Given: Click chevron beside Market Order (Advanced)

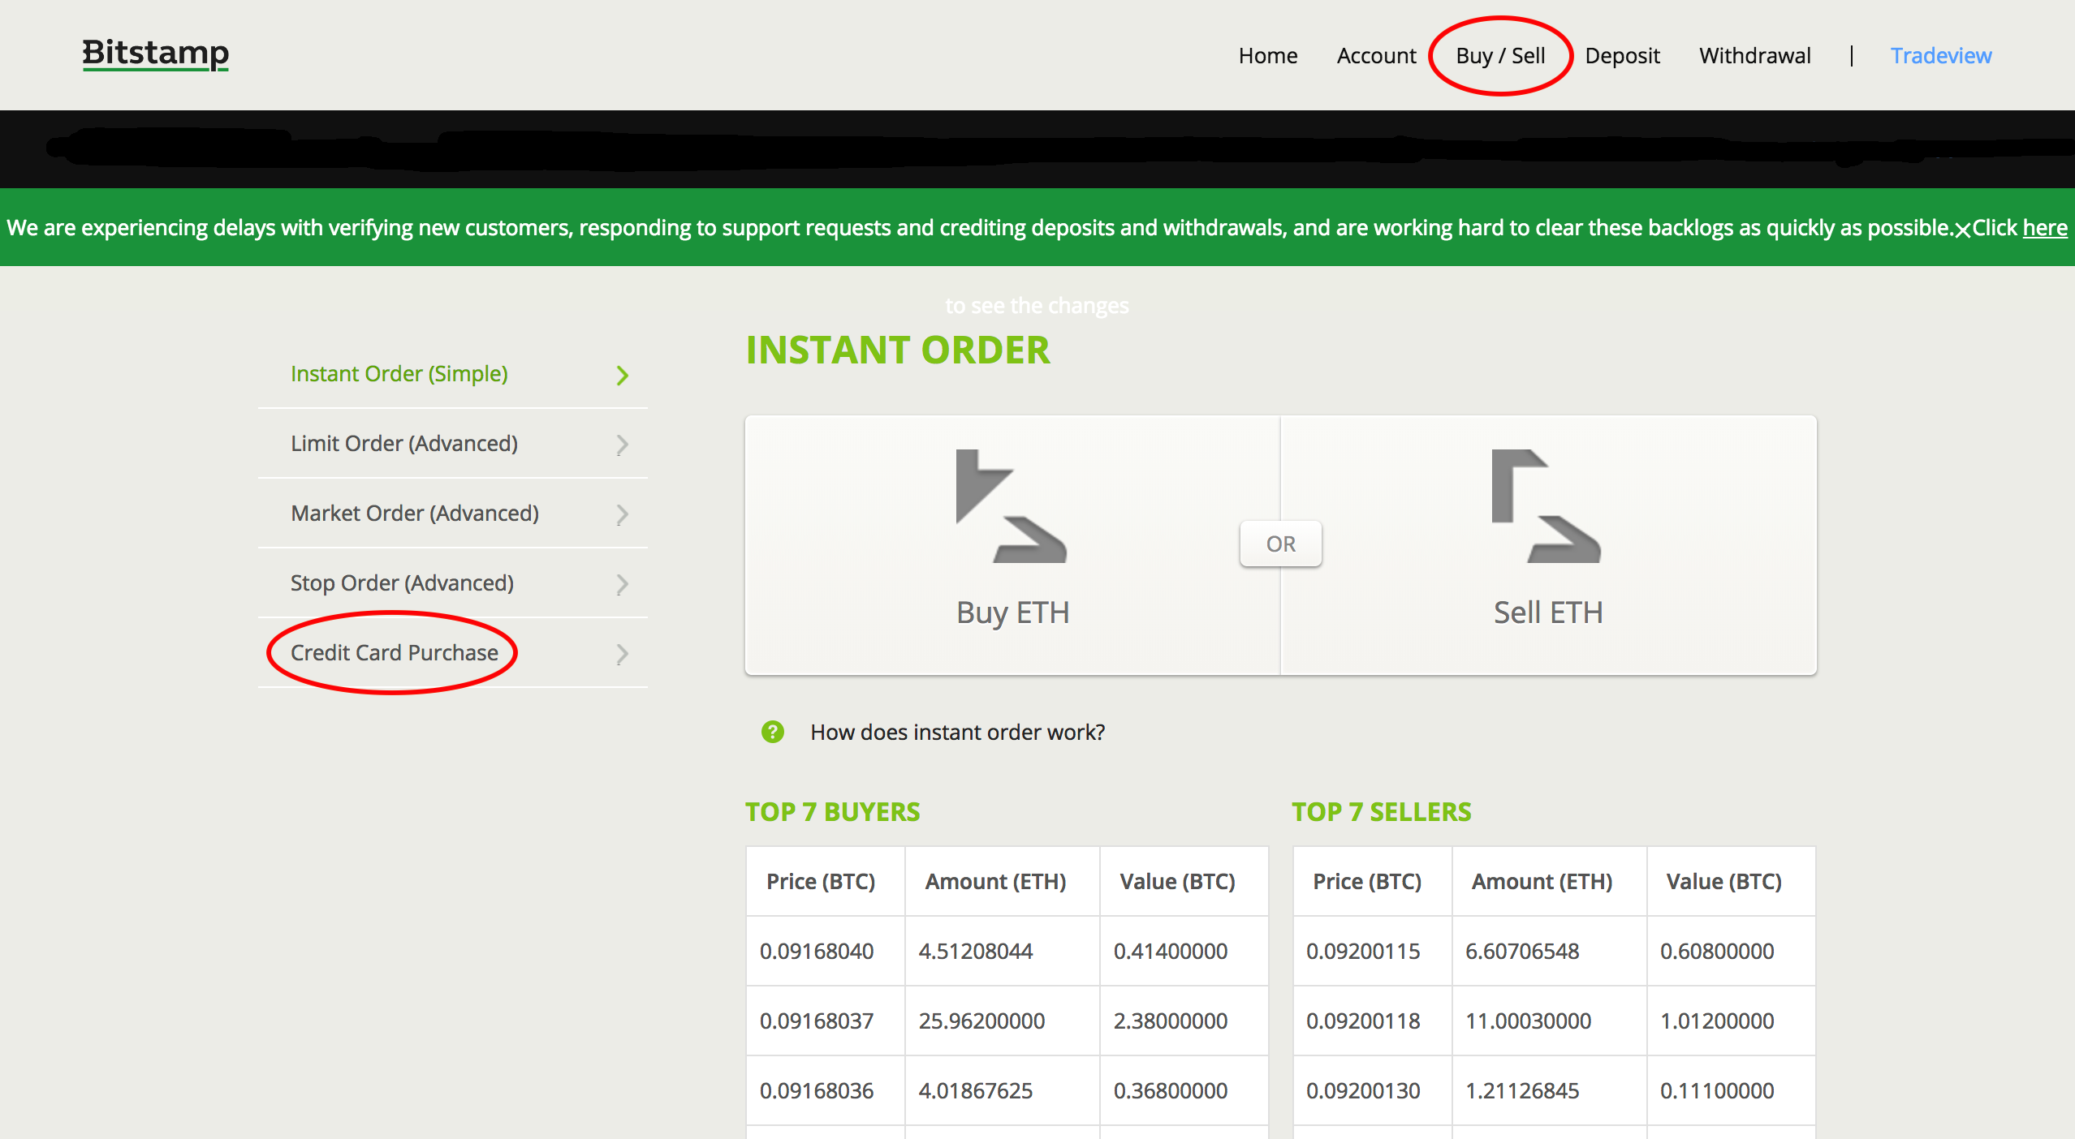Looking at the screenshot, I should (x=622, y=514).
